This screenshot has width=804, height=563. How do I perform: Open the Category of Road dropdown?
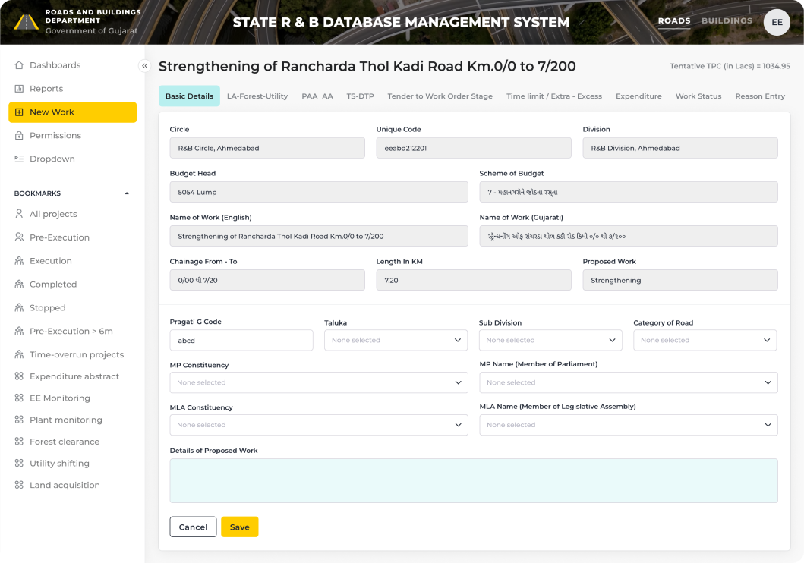coord(705,340)
